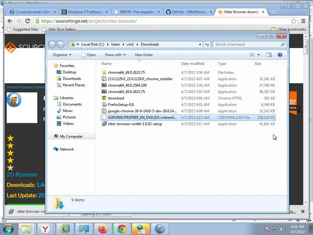Click the browser back arrow button
This screenshot has width=313, height=235.
click(x=10, y=21)
